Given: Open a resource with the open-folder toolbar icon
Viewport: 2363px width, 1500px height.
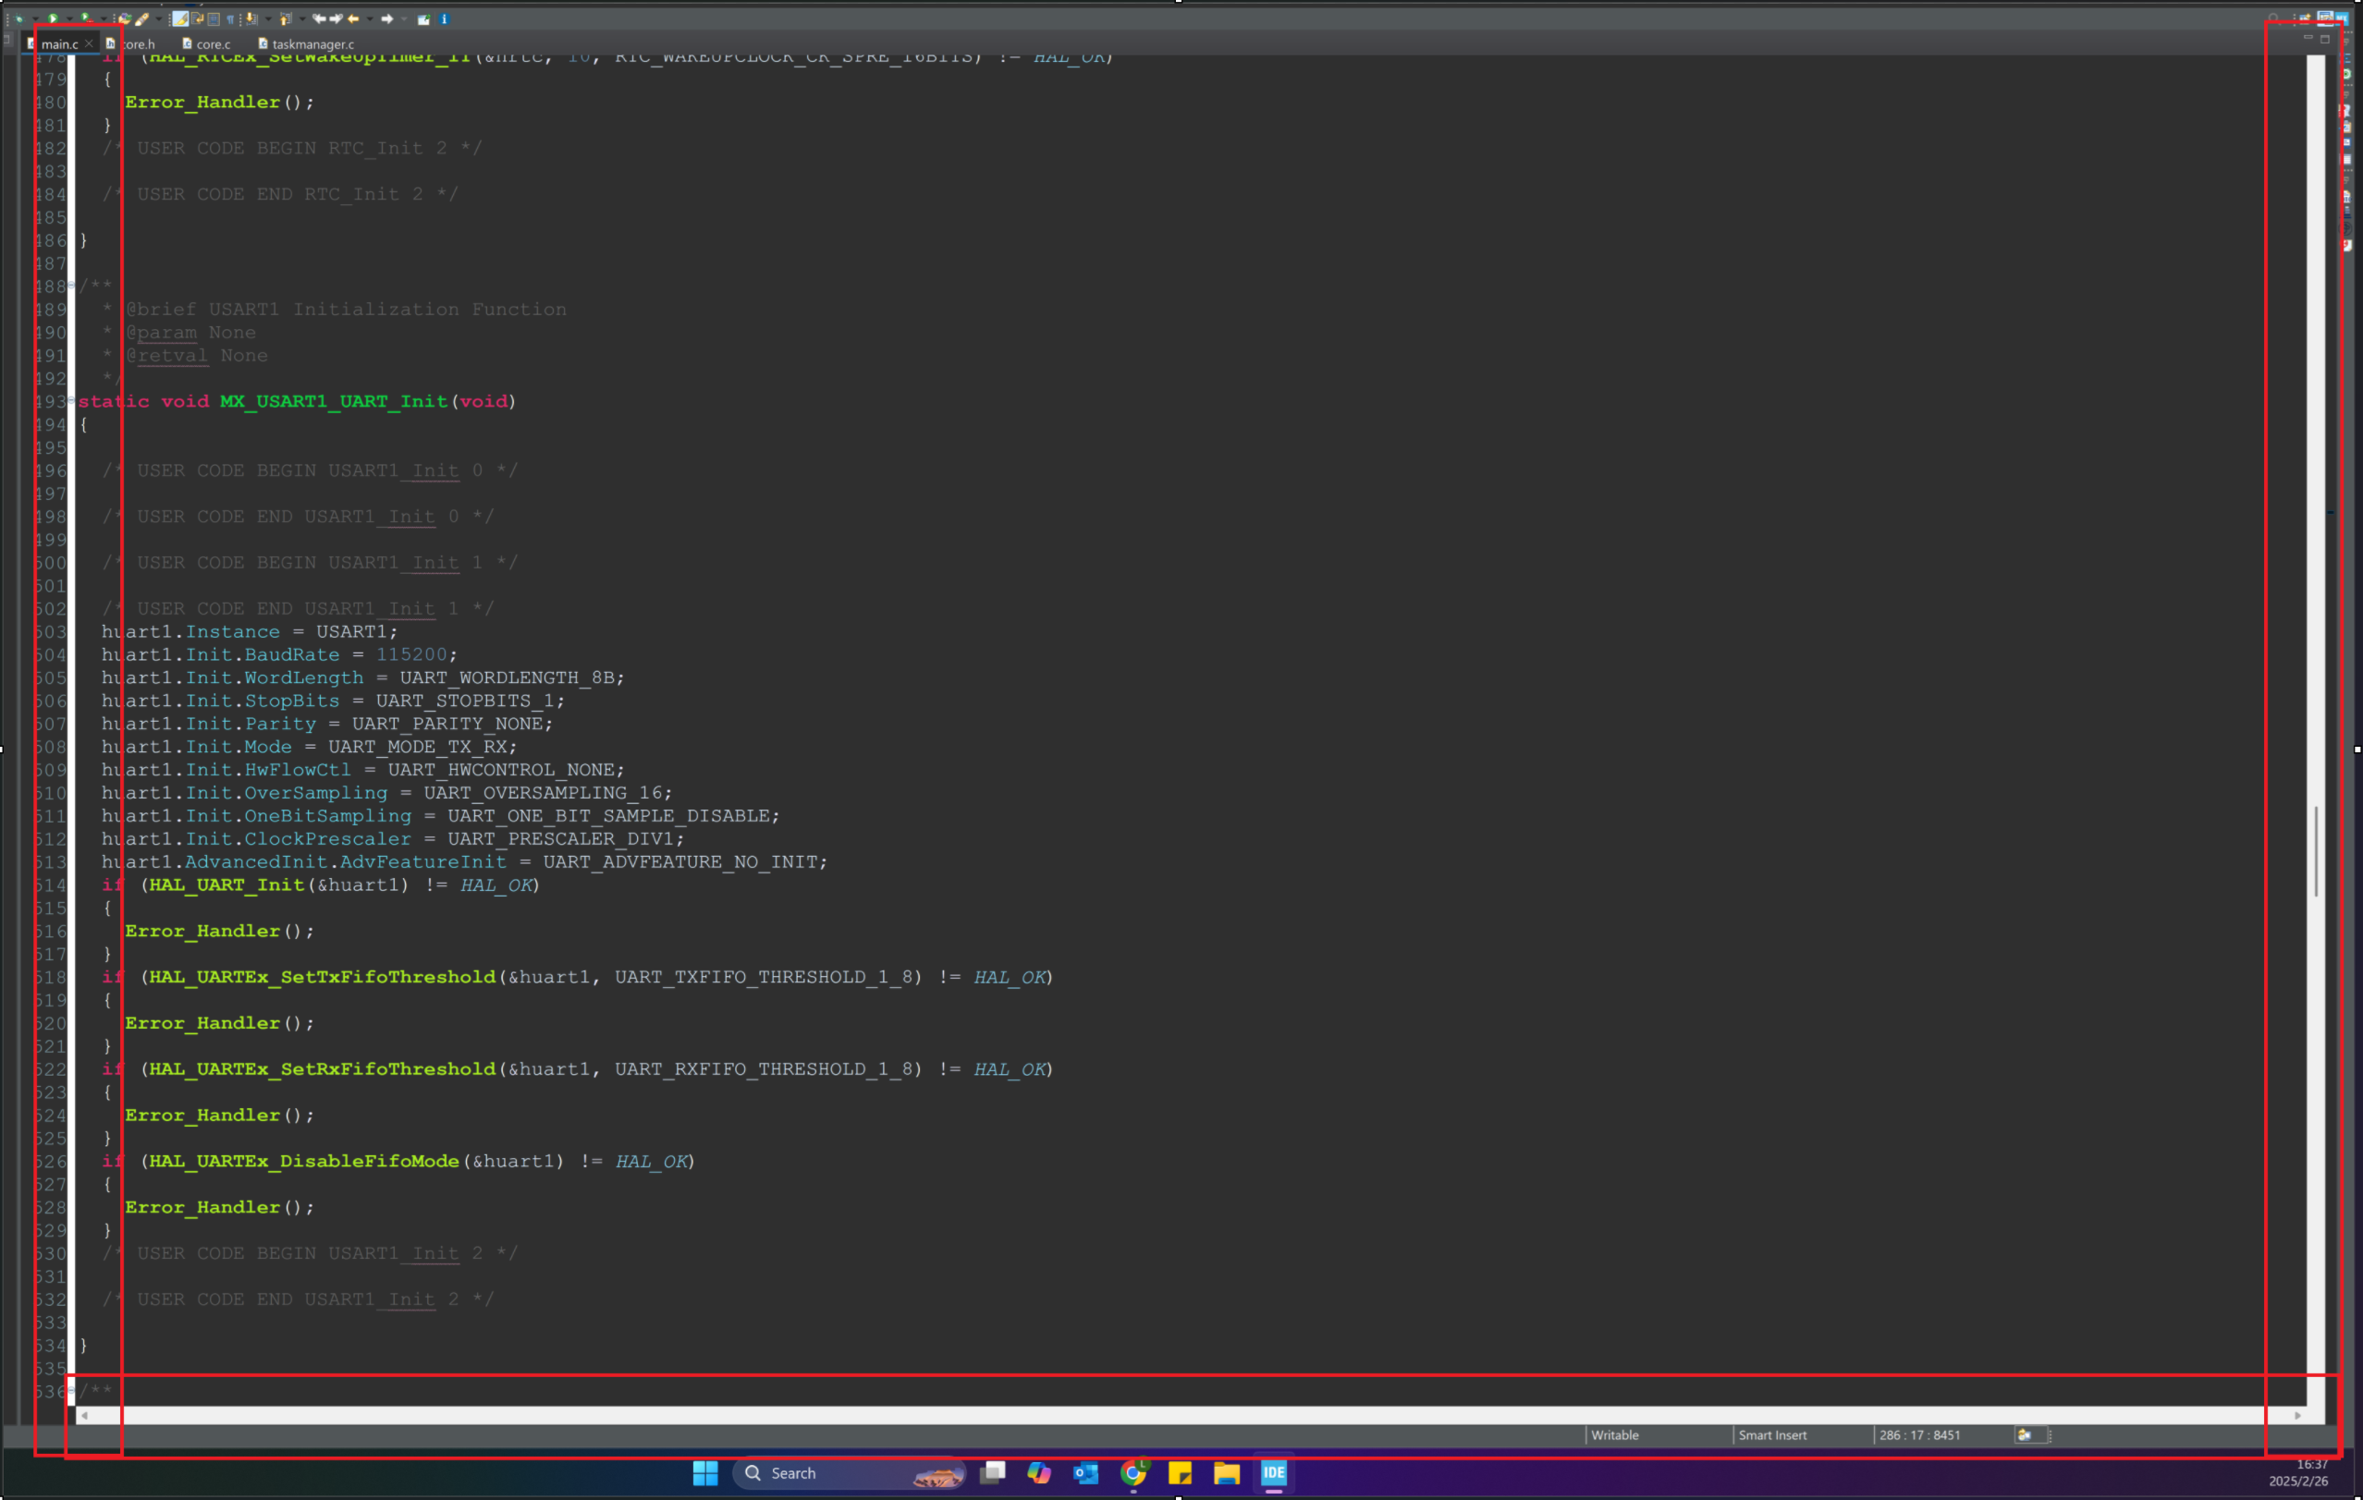Looking at the screenshot, I should [x=126, y=18].
